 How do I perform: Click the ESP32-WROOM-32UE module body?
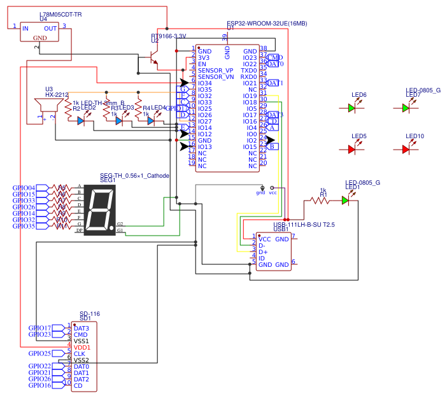(x=227, y=108)
